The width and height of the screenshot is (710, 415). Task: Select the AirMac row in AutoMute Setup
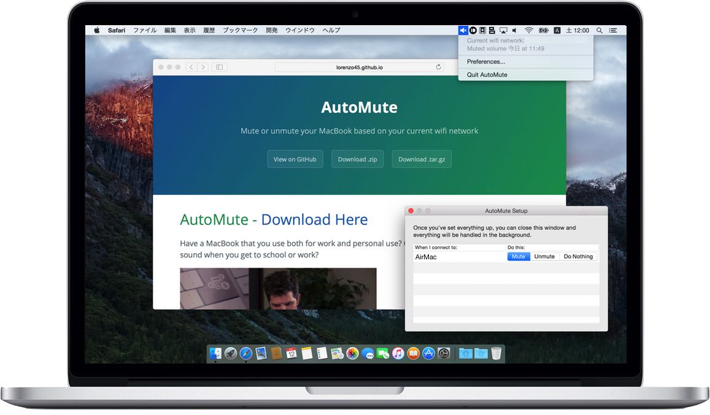pyautogui.click(x=506, y=257)
